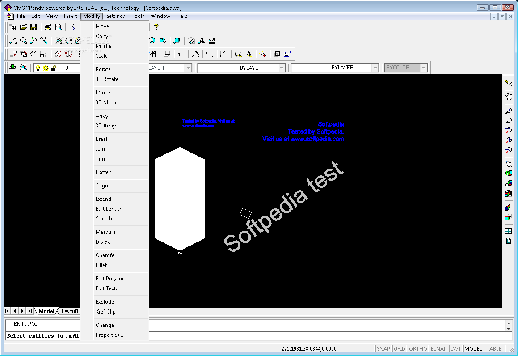Click the coordinates readout in status bar
This screenshot has height=356, width=518.
coord(327,349)
